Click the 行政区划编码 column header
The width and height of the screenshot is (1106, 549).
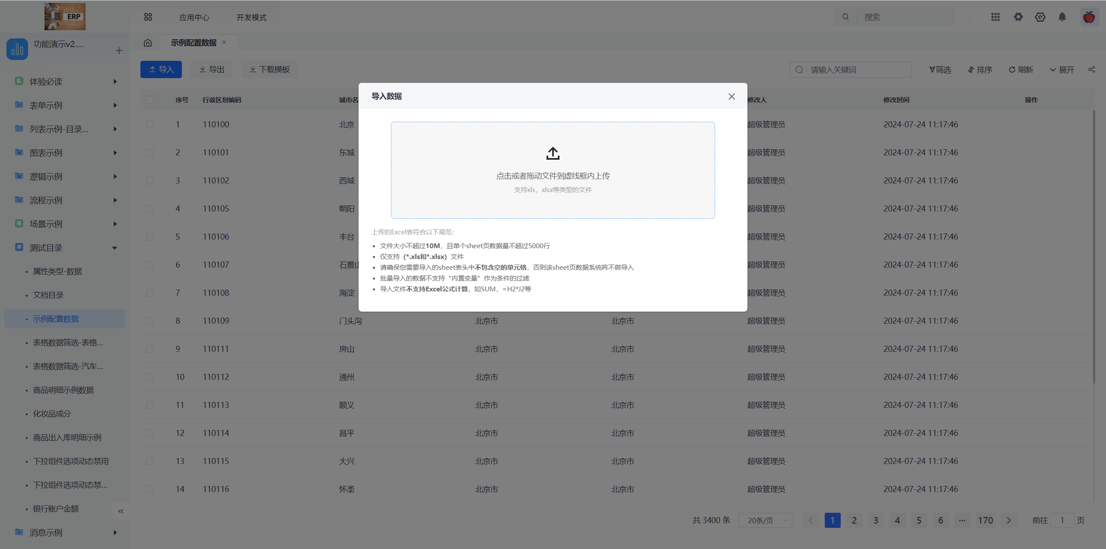click(x=222, y=100)
